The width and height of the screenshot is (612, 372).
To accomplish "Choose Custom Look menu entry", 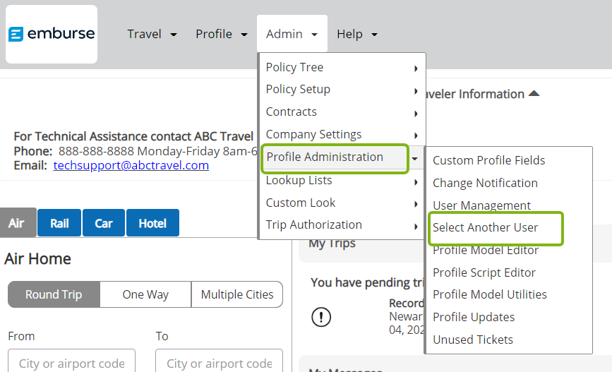I will click(x=301, y=203).
